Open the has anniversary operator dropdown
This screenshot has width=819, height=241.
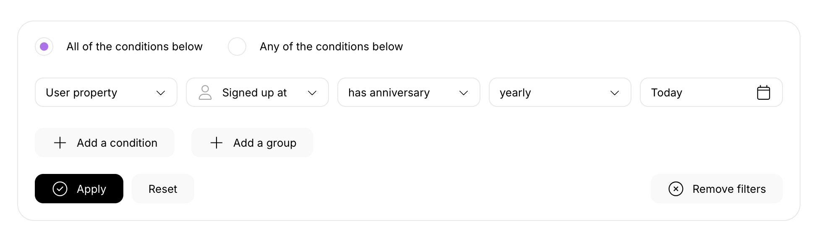[408, 93]
